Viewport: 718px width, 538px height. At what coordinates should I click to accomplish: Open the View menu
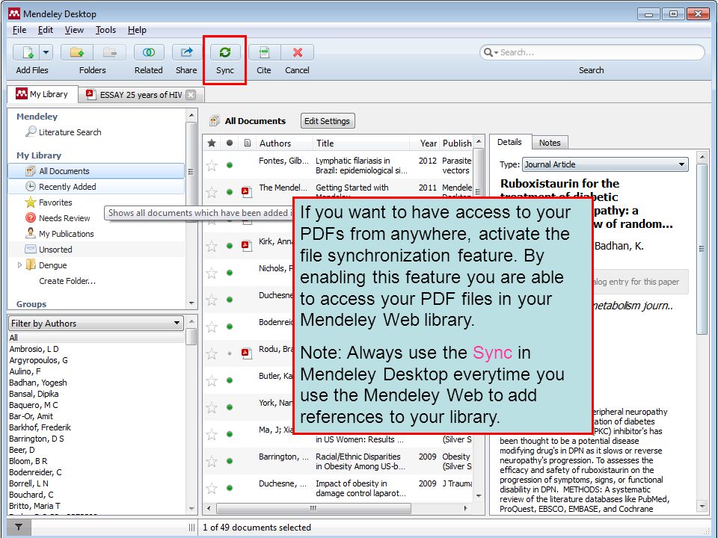pyautogui.click(x=74, y=30)
